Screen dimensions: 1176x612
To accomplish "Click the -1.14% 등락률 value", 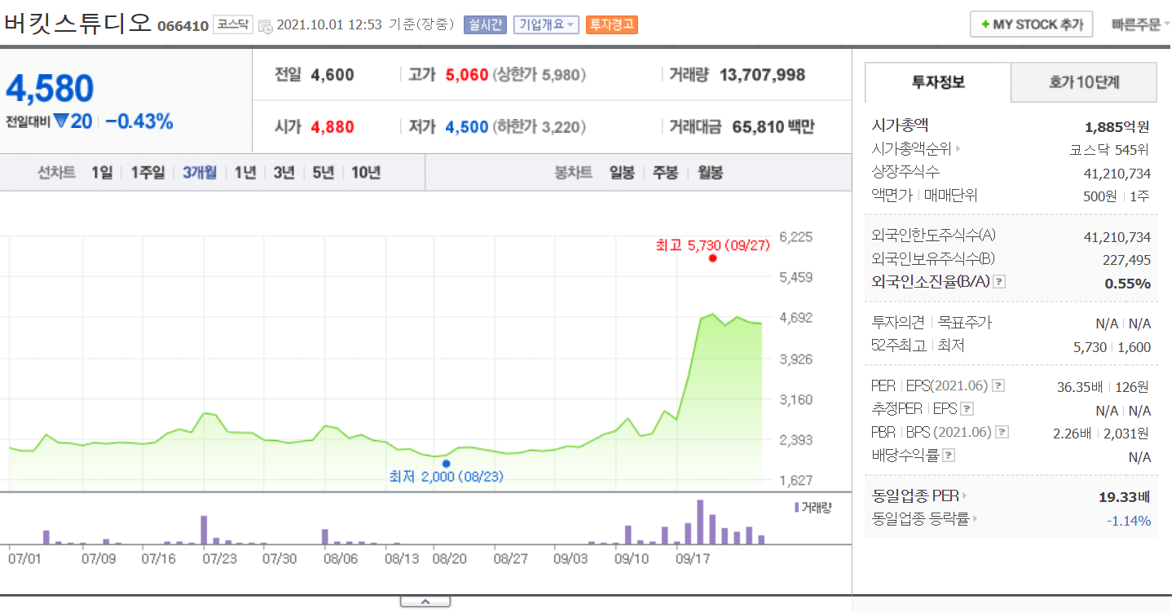I will pyautogui.click(x=1129, y=521).
